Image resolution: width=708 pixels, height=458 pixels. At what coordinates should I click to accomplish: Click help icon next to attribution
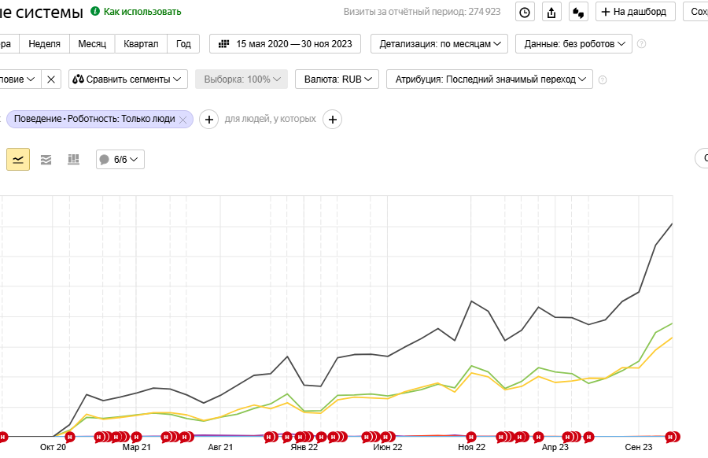click(603, 80)
